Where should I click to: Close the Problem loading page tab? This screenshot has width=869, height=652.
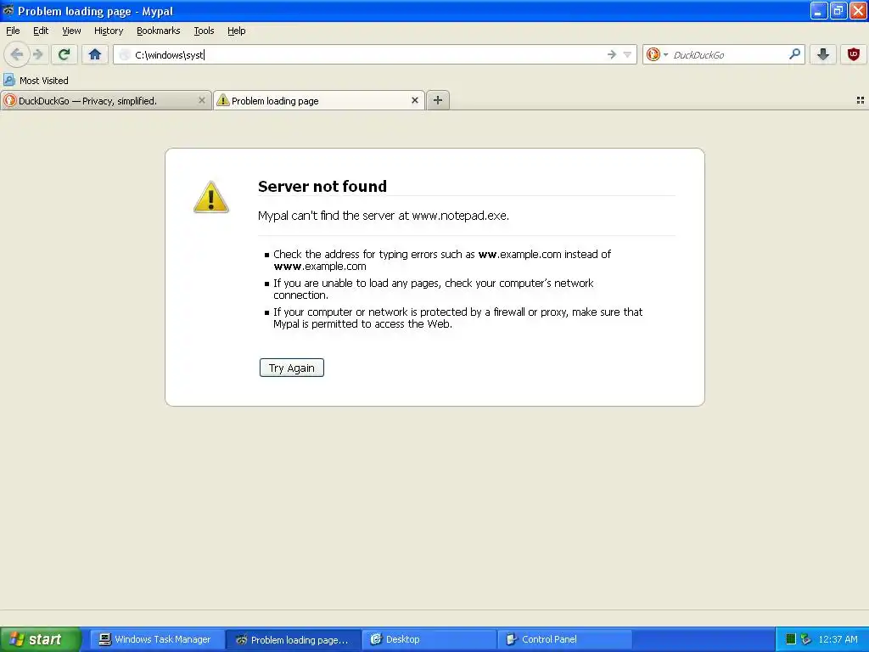(414, 100)
